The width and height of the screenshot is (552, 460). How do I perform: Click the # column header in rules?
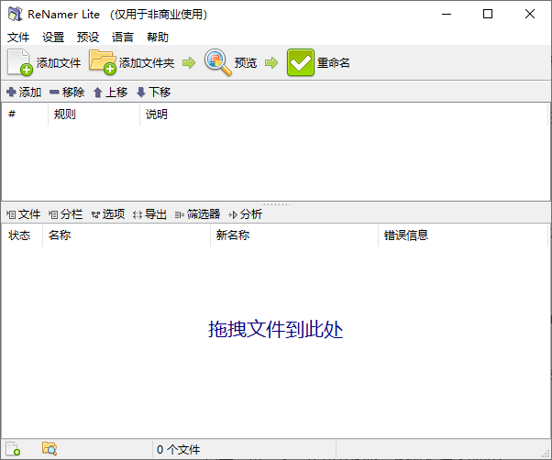(x=25, y=114)
